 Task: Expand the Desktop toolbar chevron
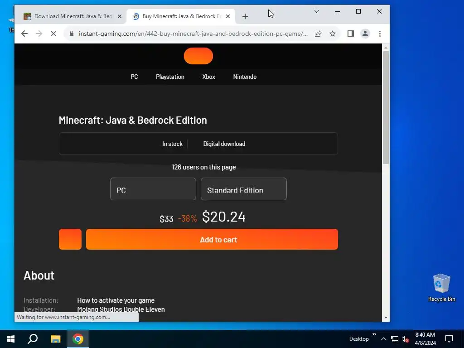tap(374, 334)
